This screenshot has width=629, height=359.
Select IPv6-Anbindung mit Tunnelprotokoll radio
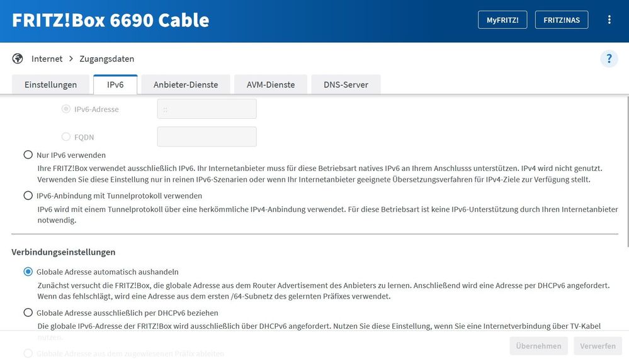point(28,196)
